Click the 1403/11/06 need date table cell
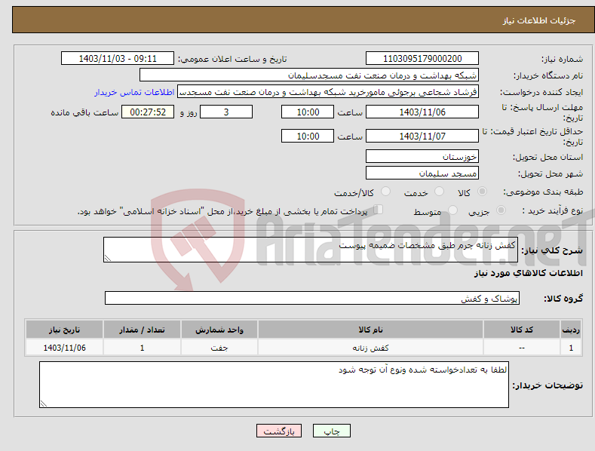The image size is (595, 451). (64, 348)
